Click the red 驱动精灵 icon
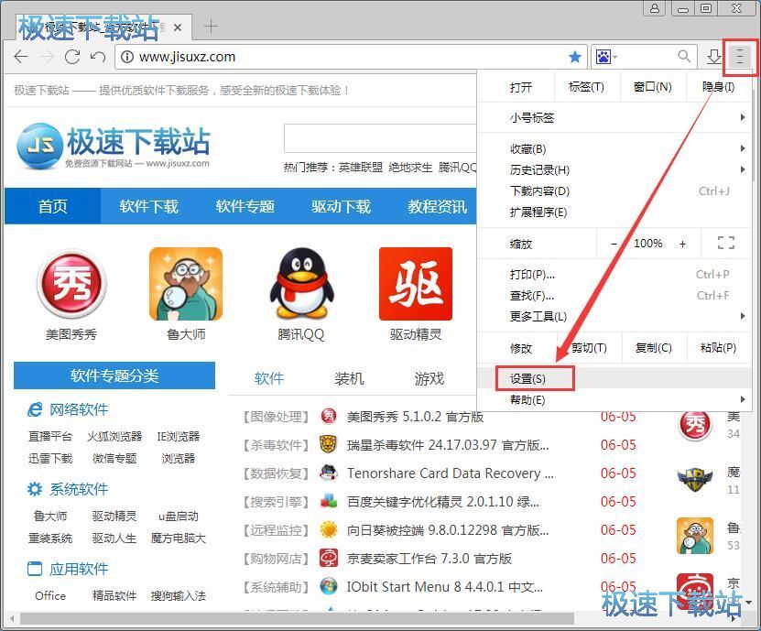 pos(414,283)
